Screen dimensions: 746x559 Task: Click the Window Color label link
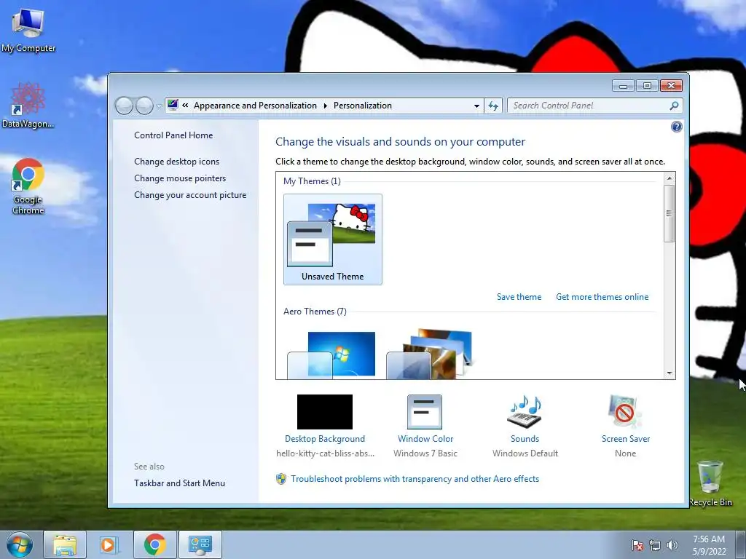[x=425, y=439]
